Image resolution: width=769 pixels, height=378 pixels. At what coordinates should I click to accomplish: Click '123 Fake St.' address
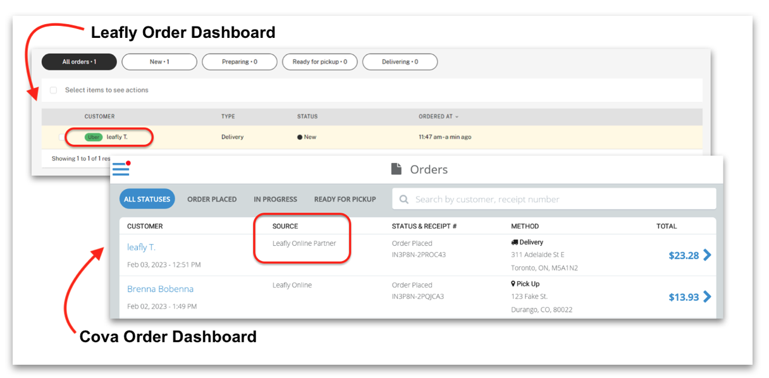coord(529,296)
